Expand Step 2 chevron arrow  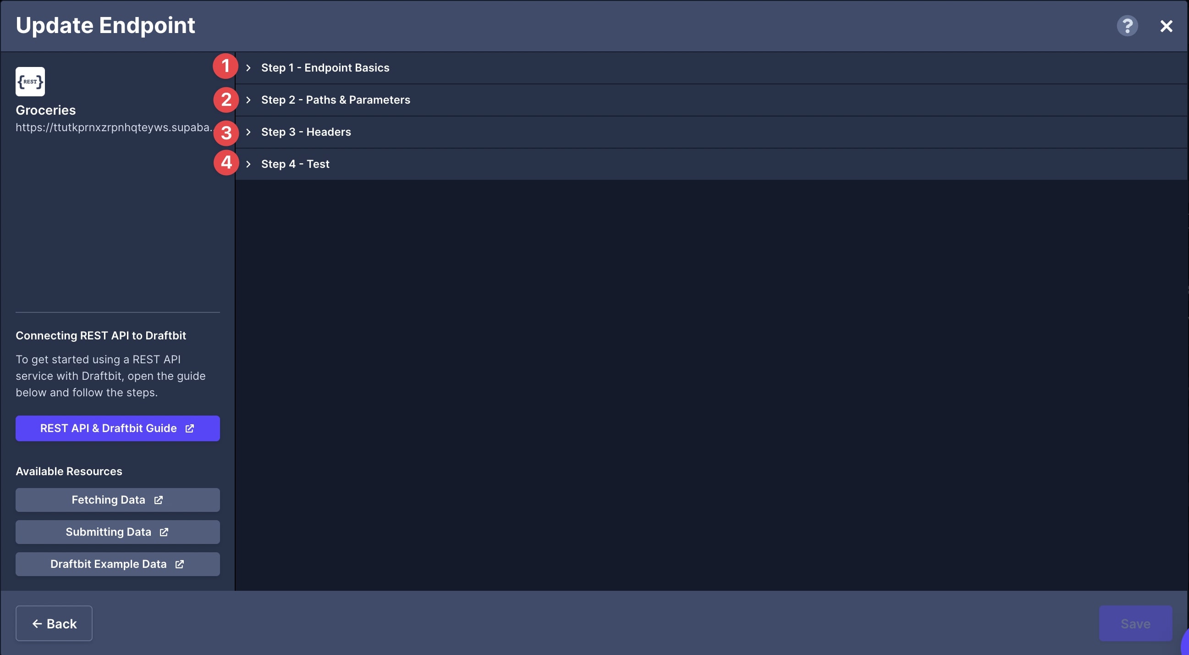[x=248, y=100]
